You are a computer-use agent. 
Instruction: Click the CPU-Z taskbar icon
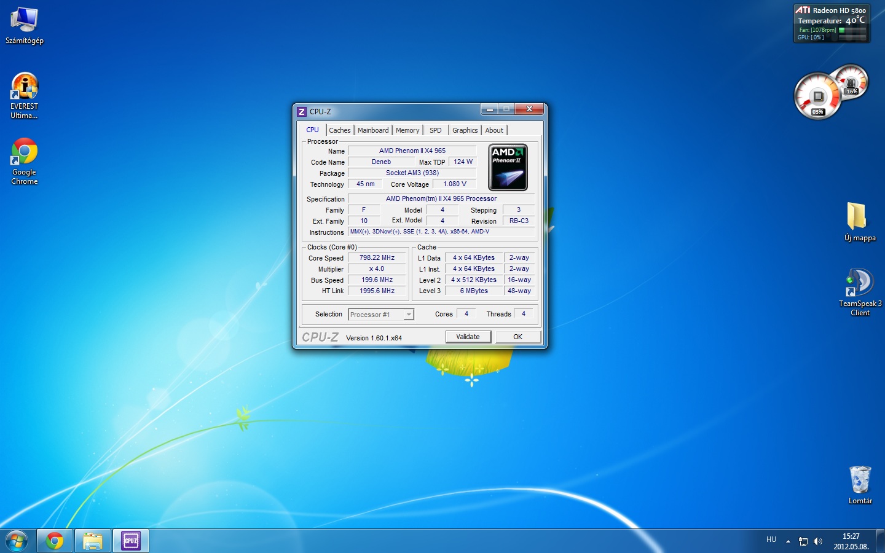pos(130,541)
